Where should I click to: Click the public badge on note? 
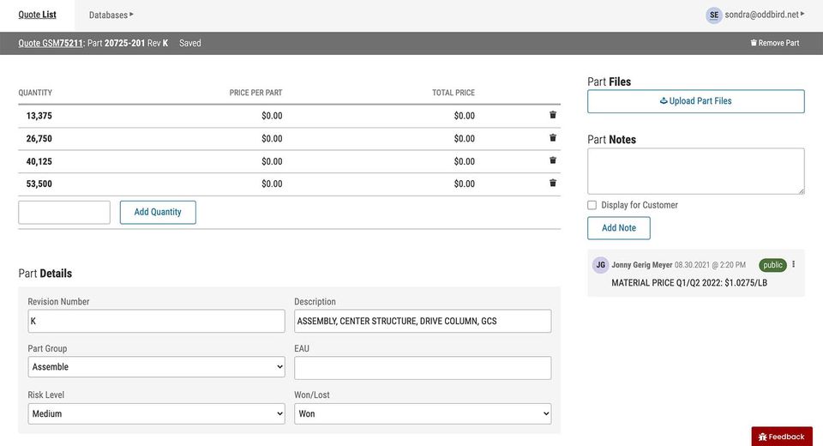pyautogui.click(x=772, y=265)
